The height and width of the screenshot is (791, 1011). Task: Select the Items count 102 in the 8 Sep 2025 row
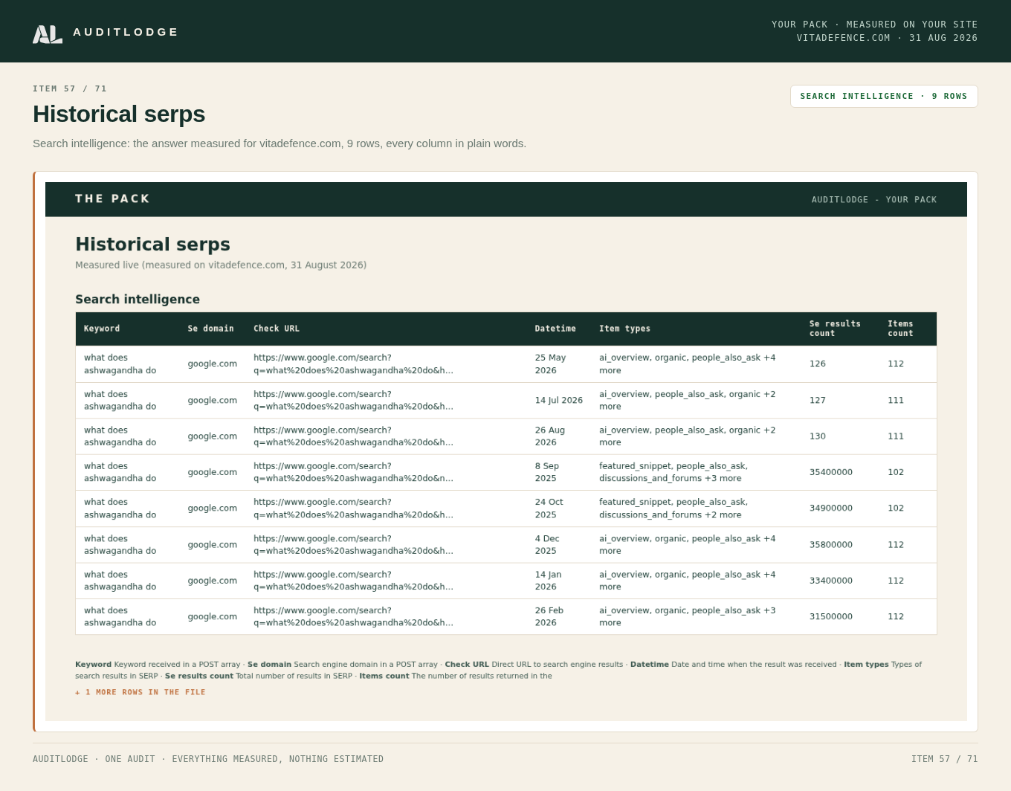click(x=896, y=472)
